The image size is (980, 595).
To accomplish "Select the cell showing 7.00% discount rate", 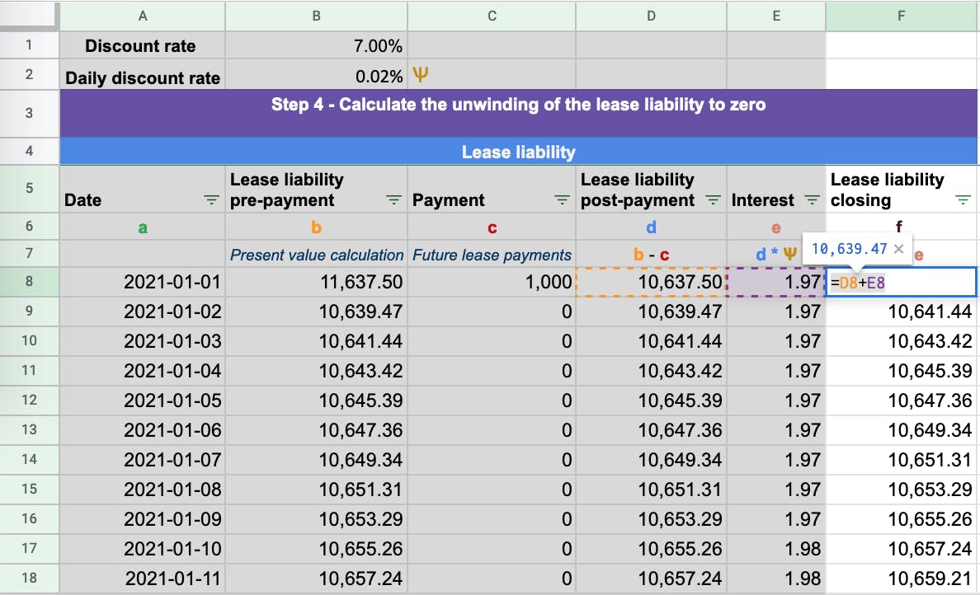I will point(316,45).
